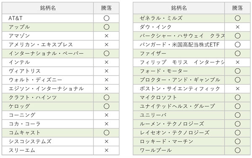Click the × mark beside コカ・コーラ
Viewport: 252px width, 158px height.
click(x=106, y=124)
